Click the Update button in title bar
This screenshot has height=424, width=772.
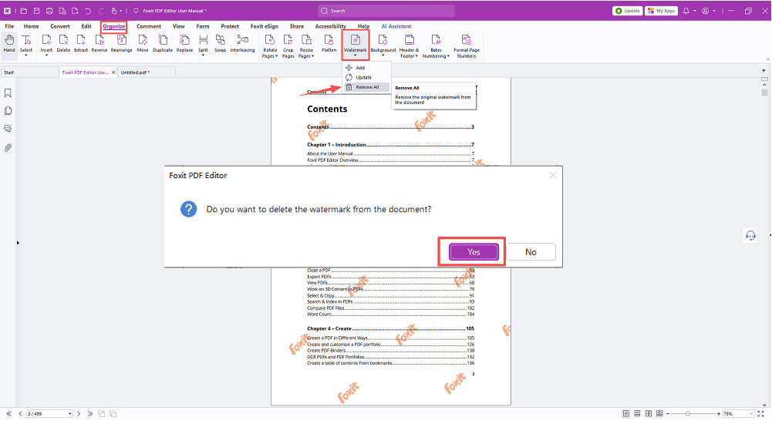627,11
